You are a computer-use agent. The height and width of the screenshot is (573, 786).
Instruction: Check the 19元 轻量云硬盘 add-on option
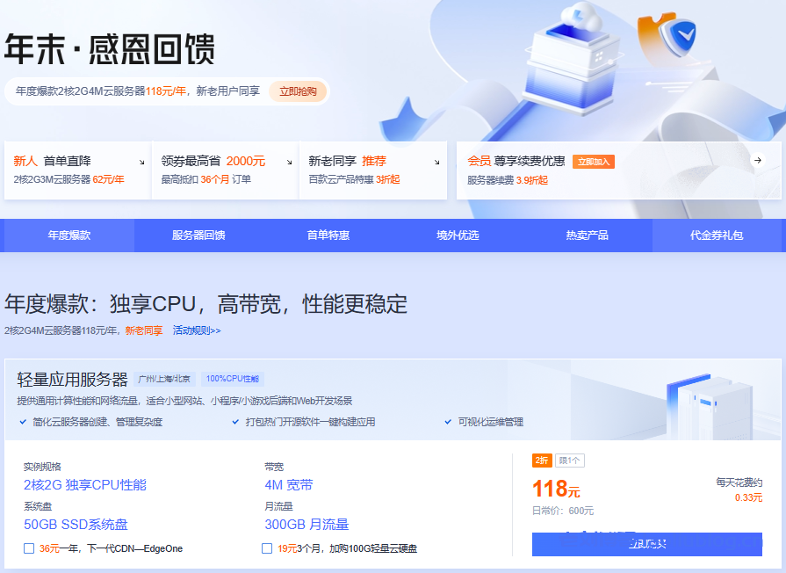pyautogui.click(x=266, y=548)
